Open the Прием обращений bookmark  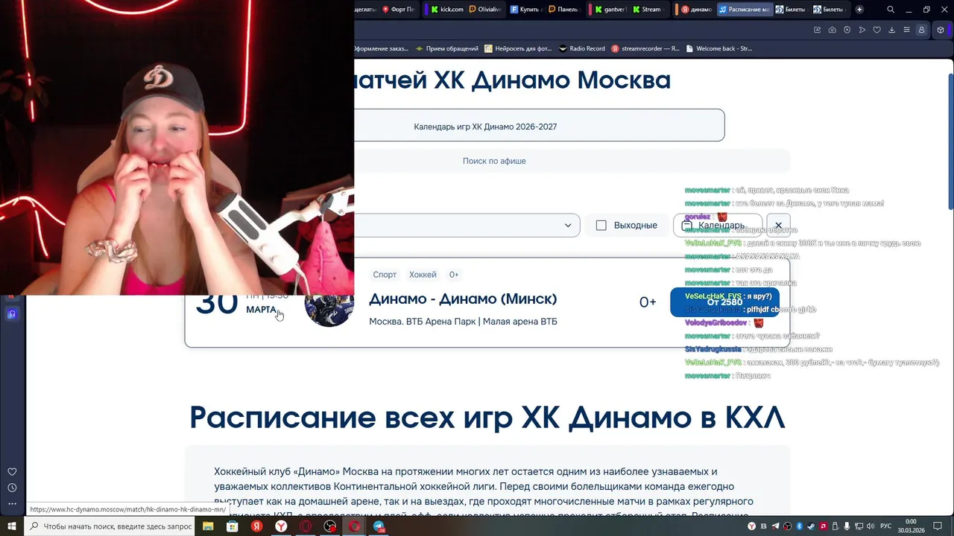447,48
